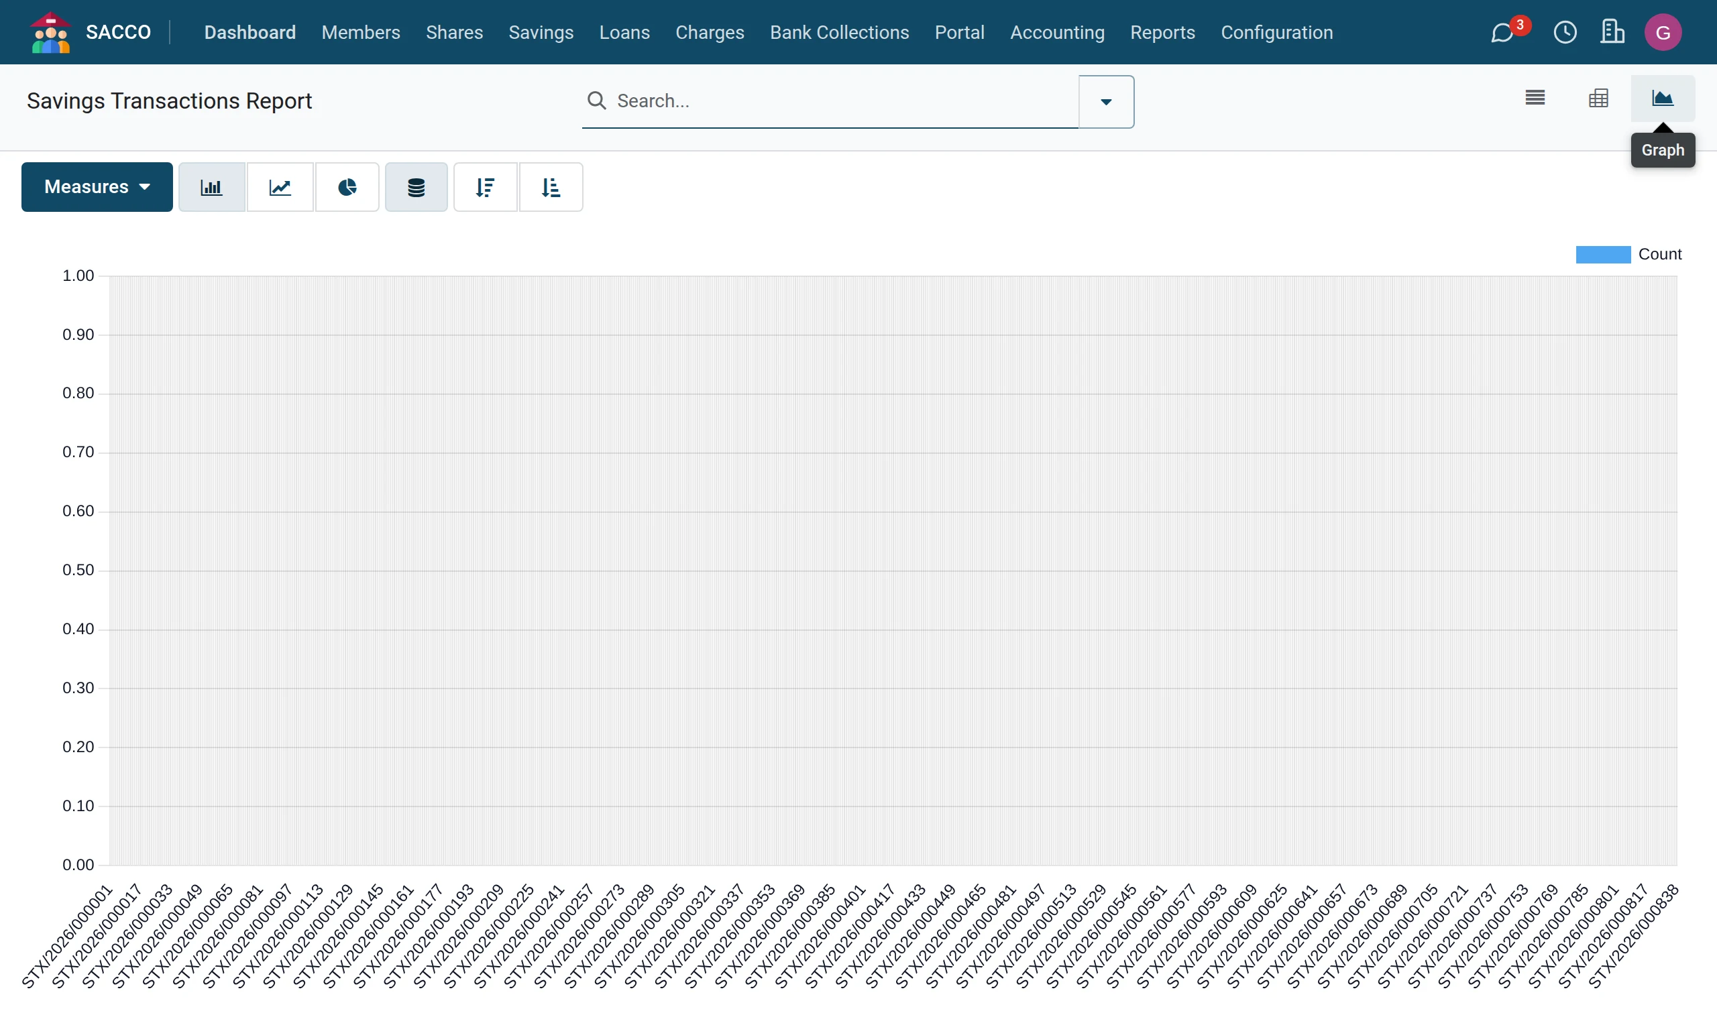This screenshot has width=1717, height=1019.
Task: Open the Portal menu
Action: point(960,32)
